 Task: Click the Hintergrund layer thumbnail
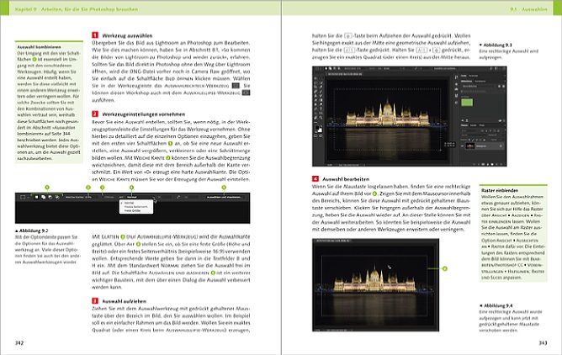[470, 146]
